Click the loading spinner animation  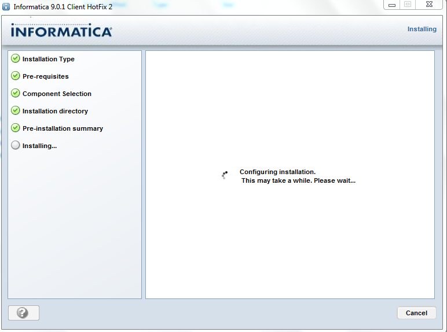(225, 175)
